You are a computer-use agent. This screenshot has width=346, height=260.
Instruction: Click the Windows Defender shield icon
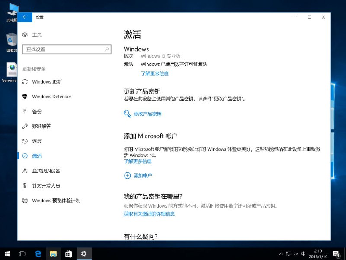coord(25,97)
